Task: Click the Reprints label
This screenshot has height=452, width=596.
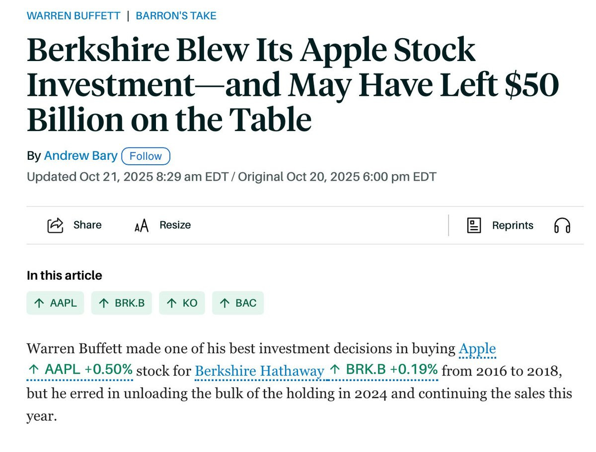Action: coord(513,225)
